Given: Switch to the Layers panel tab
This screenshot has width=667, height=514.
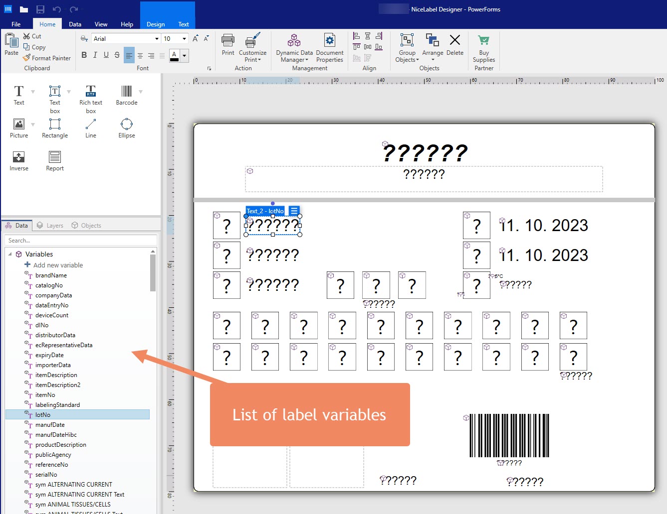Looking at the screenshot, I should [50, 226].
